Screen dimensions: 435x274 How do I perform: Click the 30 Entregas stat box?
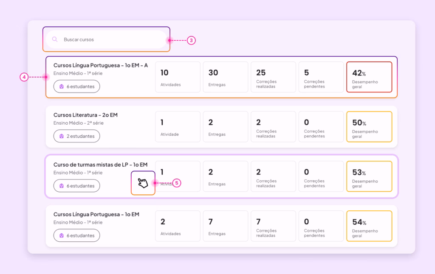click(x=226, y=77)
